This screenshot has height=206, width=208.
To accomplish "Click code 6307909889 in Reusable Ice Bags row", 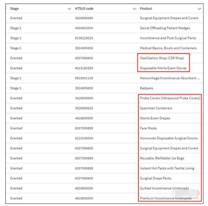I will (x=84, y=158).
